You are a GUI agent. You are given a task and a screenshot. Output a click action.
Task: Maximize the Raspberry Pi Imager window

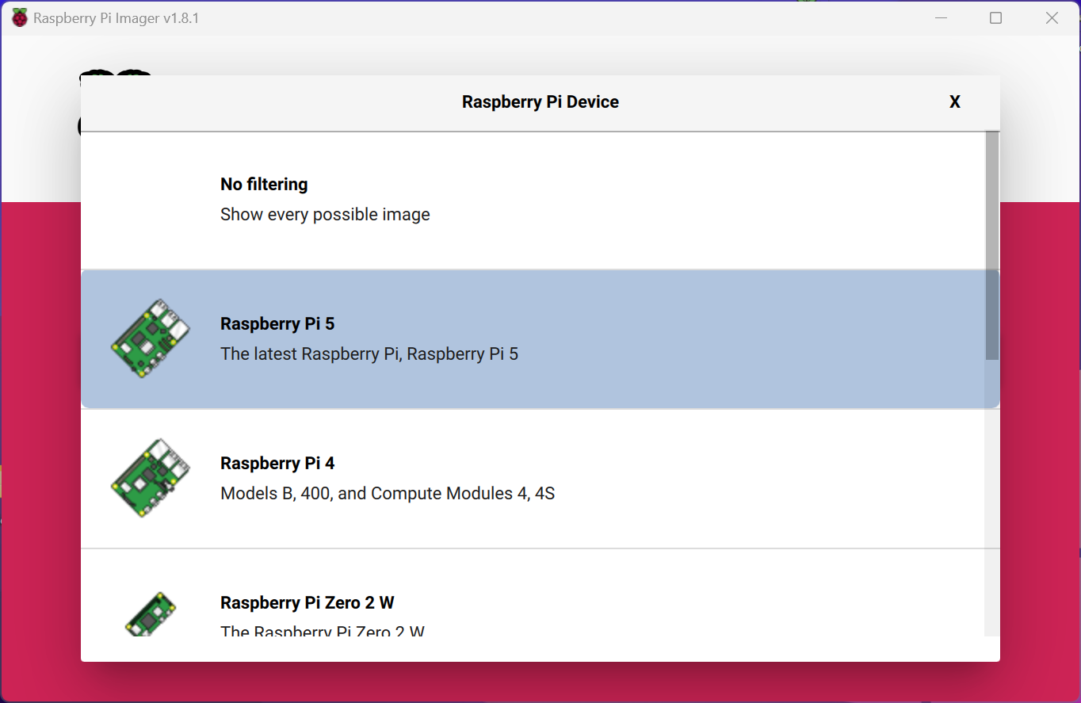coord(996,17)
